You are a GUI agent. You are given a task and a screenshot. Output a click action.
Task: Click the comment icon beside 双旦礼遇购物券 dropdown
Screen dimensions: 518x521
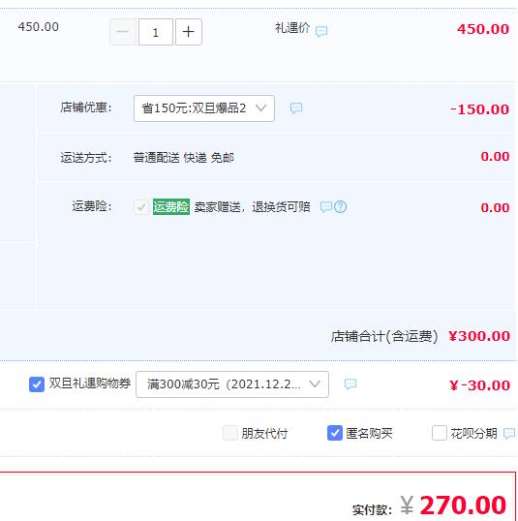coord(350,383)
